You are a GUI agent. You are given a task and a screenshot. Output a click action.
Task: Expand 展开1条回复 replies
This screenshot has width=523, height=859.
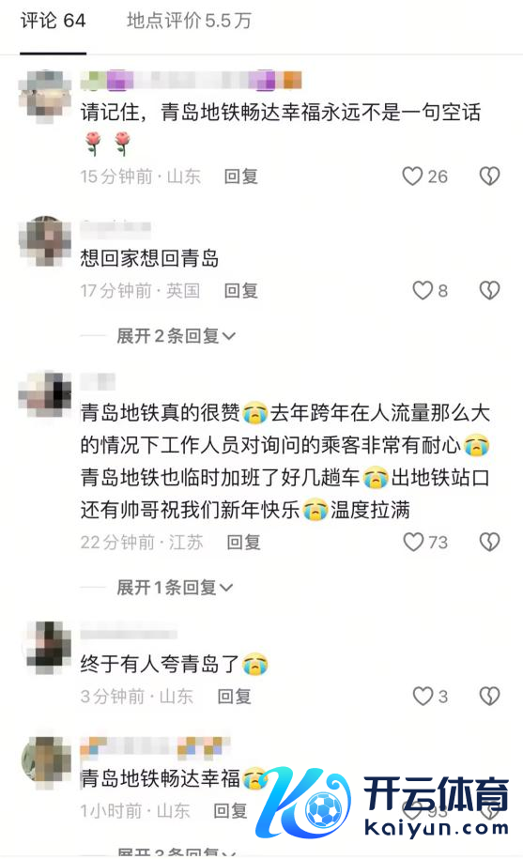175,588
